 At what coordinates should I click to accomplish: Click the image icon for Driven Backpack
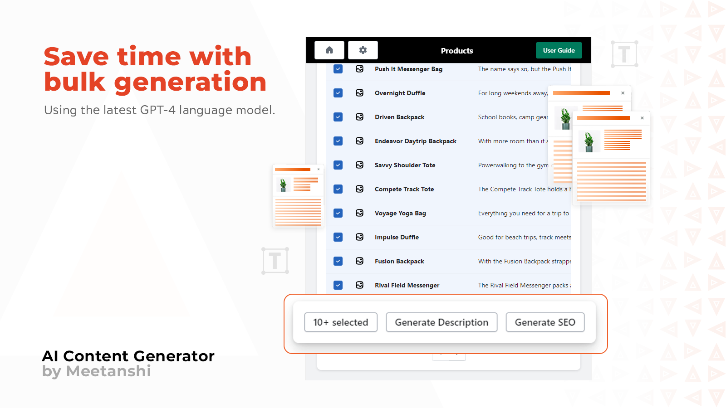click(360, 117)
